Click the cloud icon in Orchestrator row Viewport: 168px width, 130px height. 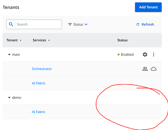[x=153, y=69]
